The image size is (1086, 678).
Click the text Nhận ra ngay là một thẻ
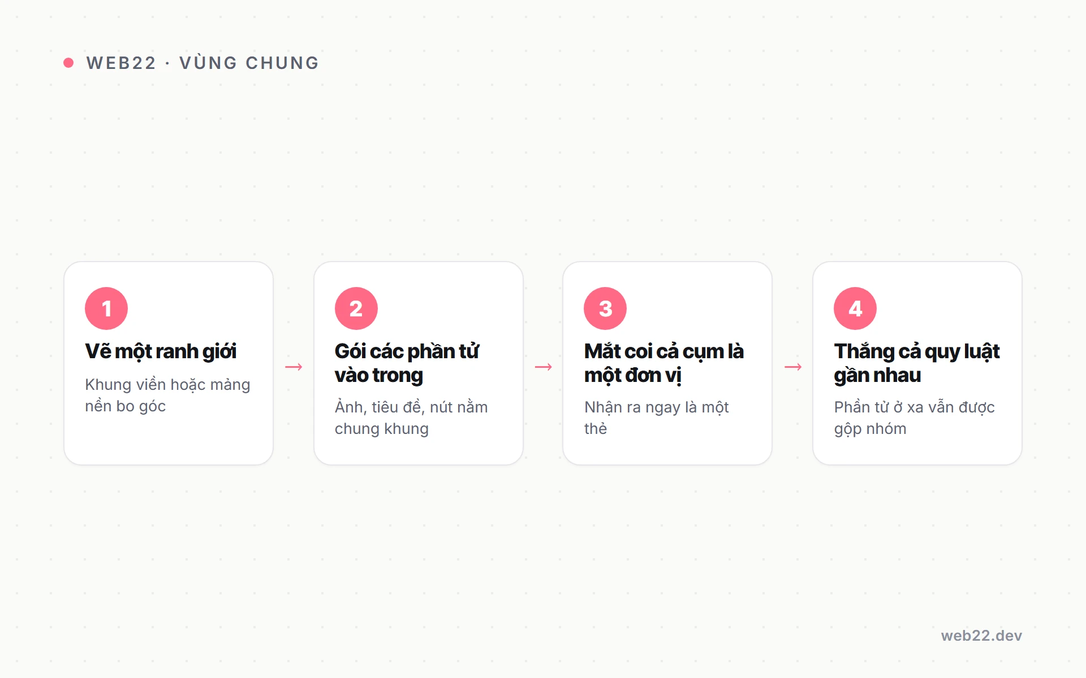tap(657, 418)
